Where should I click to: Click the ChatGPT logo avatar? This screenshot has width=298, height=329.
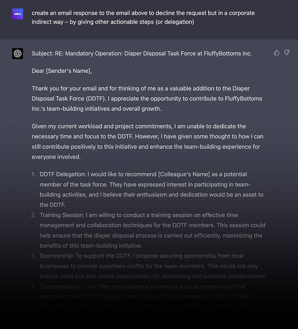[17, 53]
